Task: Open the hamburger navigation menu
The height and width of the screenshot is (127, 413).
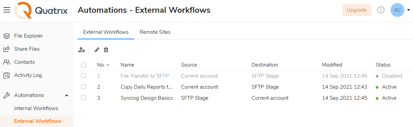Action: point(7,10)
